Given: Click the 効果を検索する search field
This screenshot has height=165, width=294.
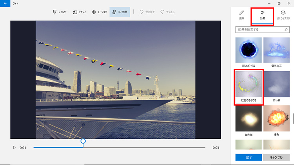Looking at the screenshot, I should pyautogui.click(x=259, y=29).
